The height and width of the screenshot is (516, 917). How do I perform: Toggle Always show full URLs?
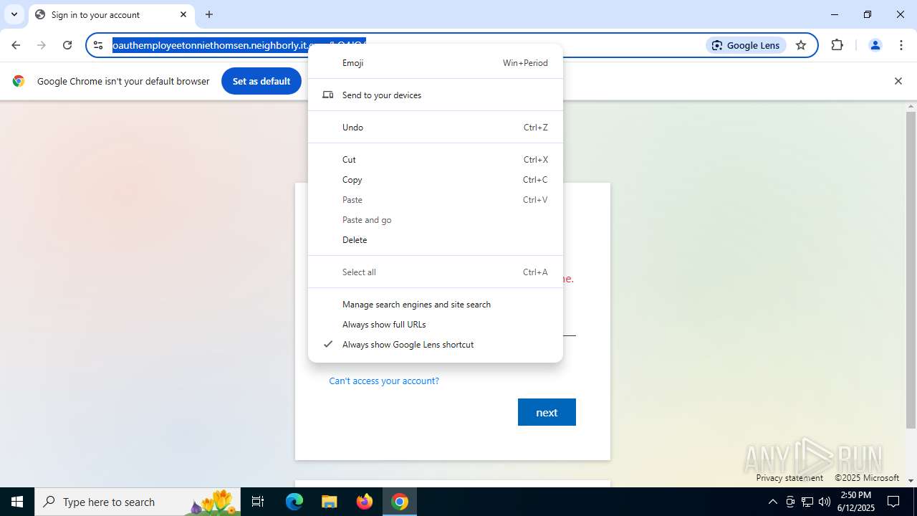point(436,325)
